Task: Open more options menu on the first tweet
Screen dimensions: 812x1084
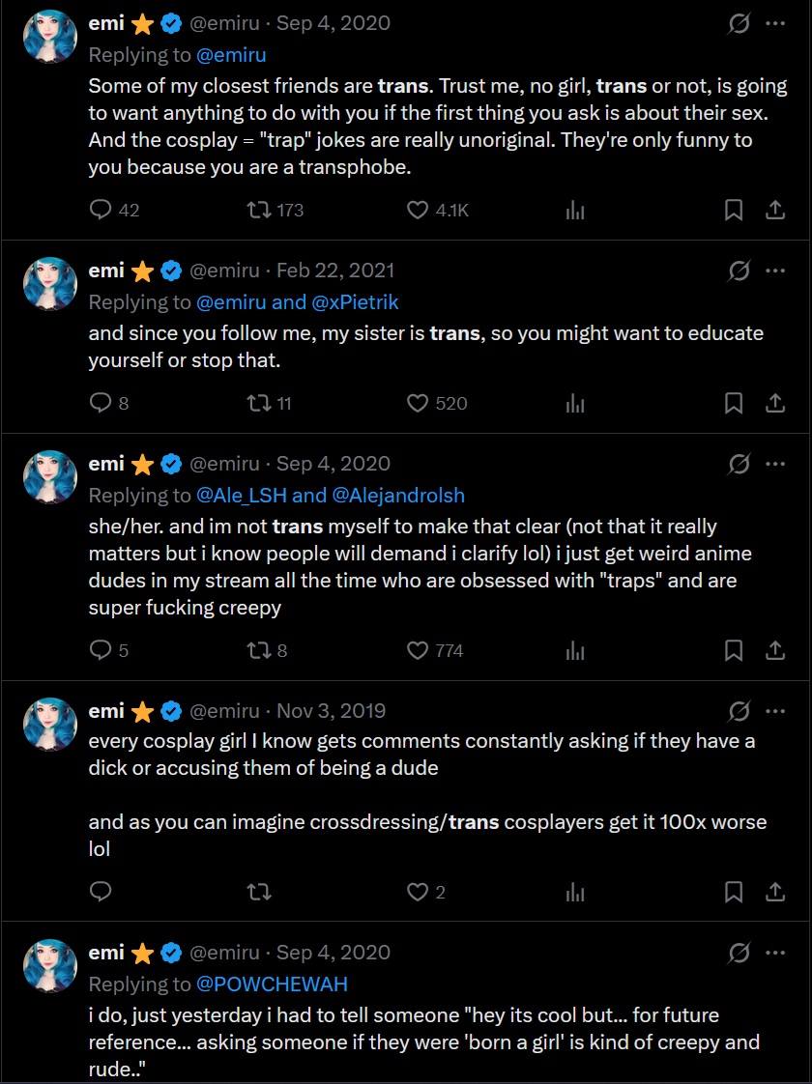Action: [x=774, y=23]
